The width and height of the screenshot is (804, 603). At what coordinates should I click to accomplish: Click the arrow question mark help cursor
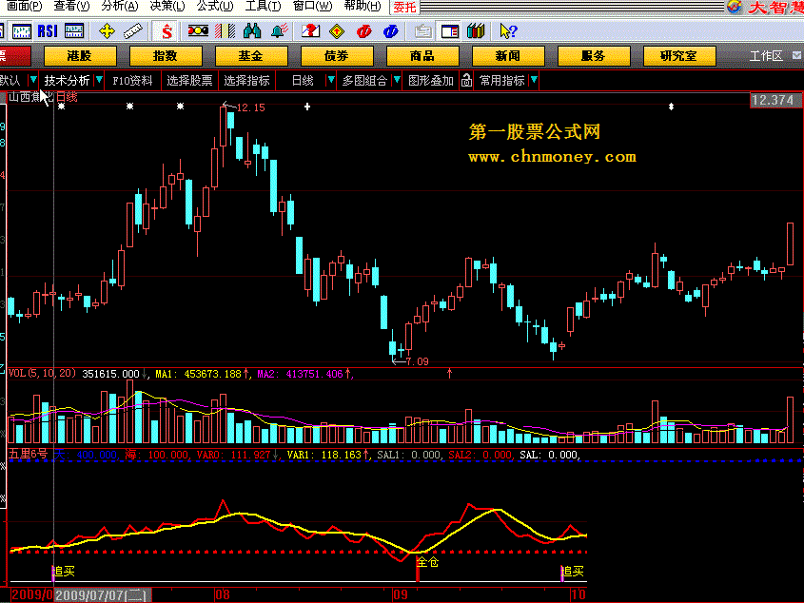tap(508, 31)
